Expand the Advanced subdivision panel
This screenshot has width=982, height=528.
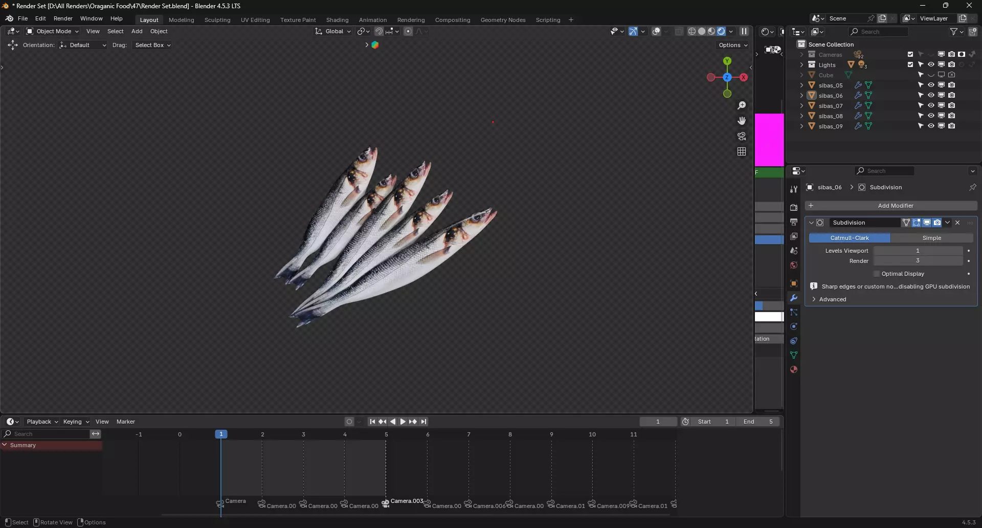(814, 299)
